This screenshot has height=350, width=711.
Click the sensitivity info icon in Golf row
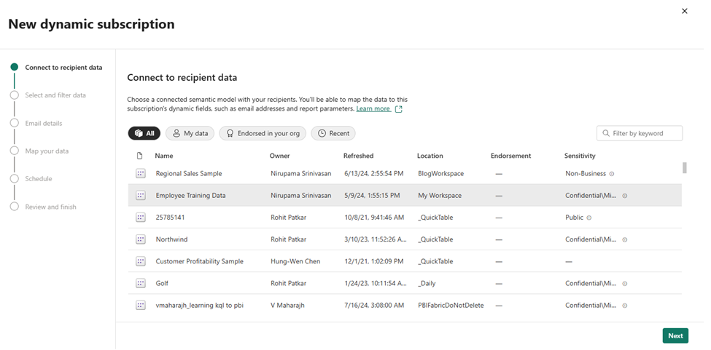[x=625, y=284]
